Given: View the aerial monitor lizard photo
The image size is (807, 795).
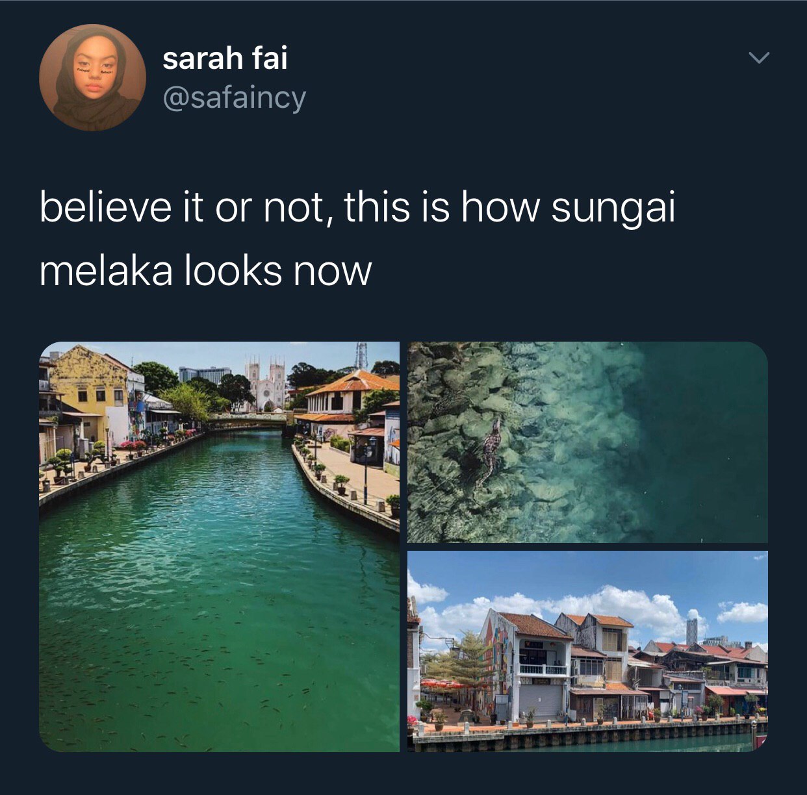Looking at the screenshot, I should [587, 442].
